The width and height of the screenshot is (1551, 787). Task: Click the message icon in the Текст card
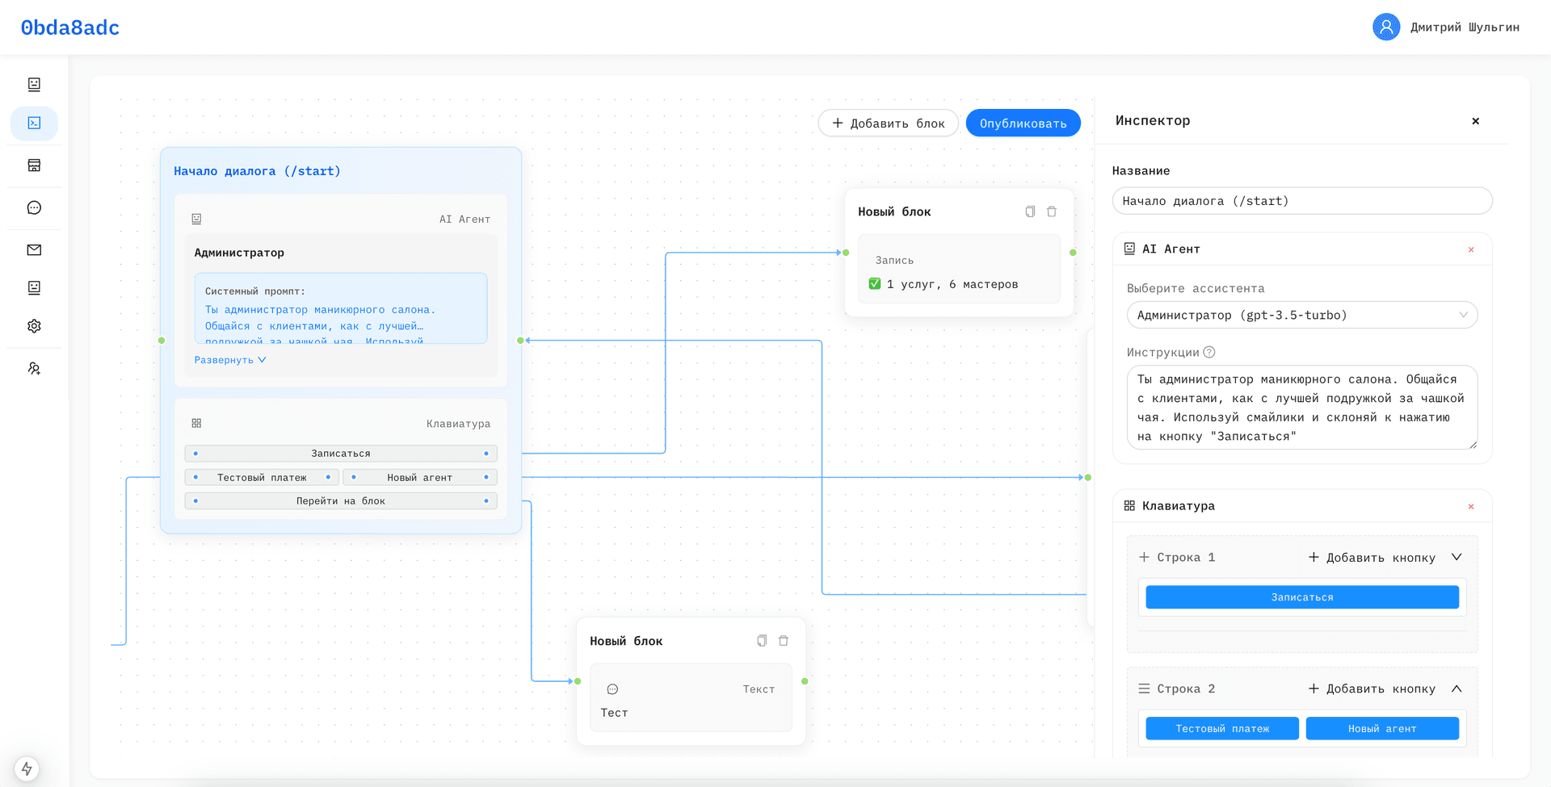[612, 689]
